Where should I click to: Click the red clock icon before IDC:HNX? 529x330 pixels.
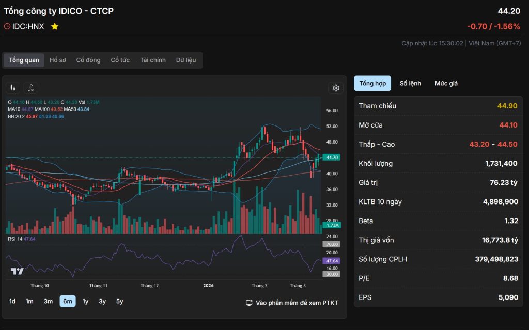coord(7,26)
